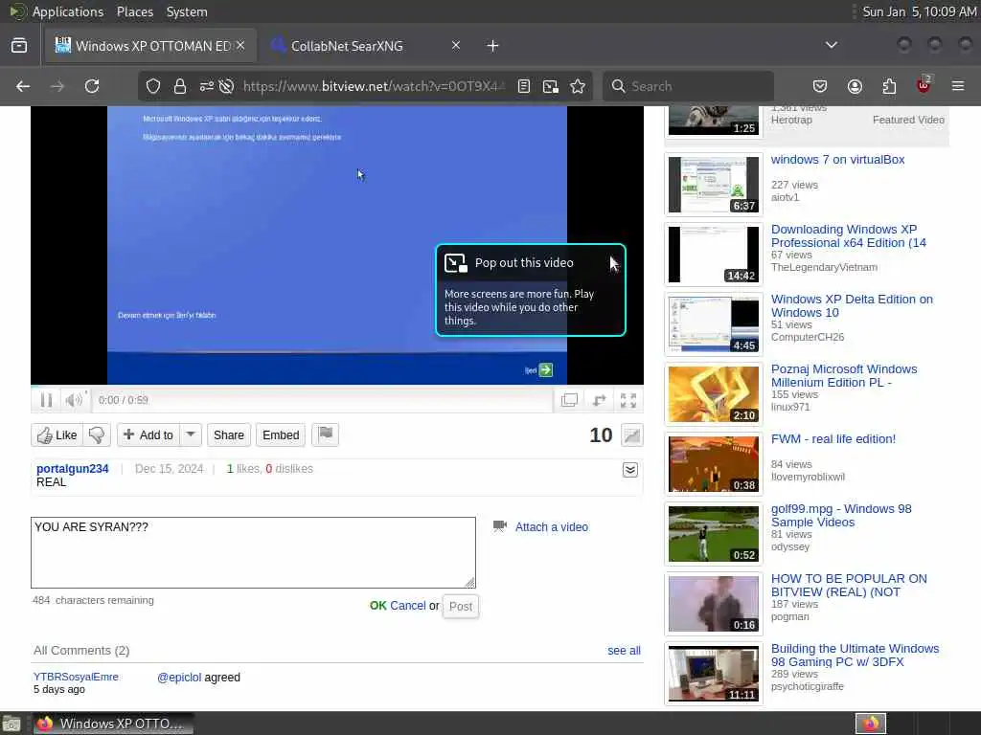Image resolution: width=981 pixels, height=735 pixels.
Task: Click the video playback seek bar
Action: [x=337, y=388]
